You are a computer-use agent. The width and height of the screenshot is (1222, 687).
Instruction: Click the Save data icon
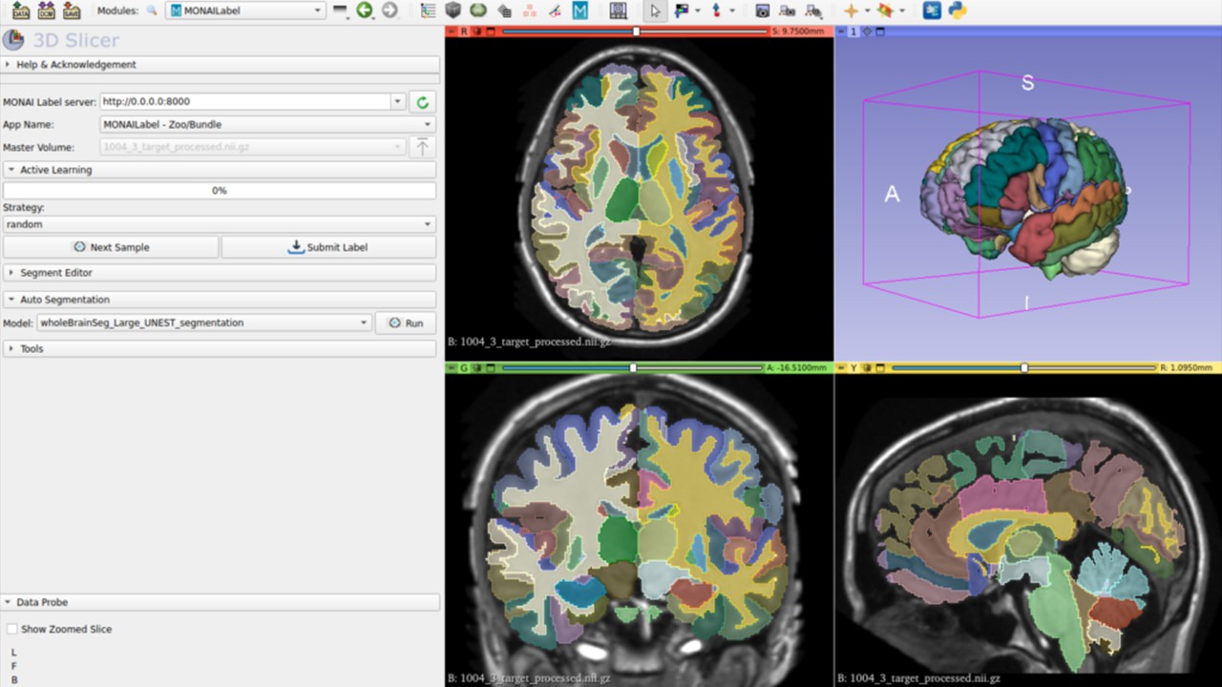click(x=72, y=10)
